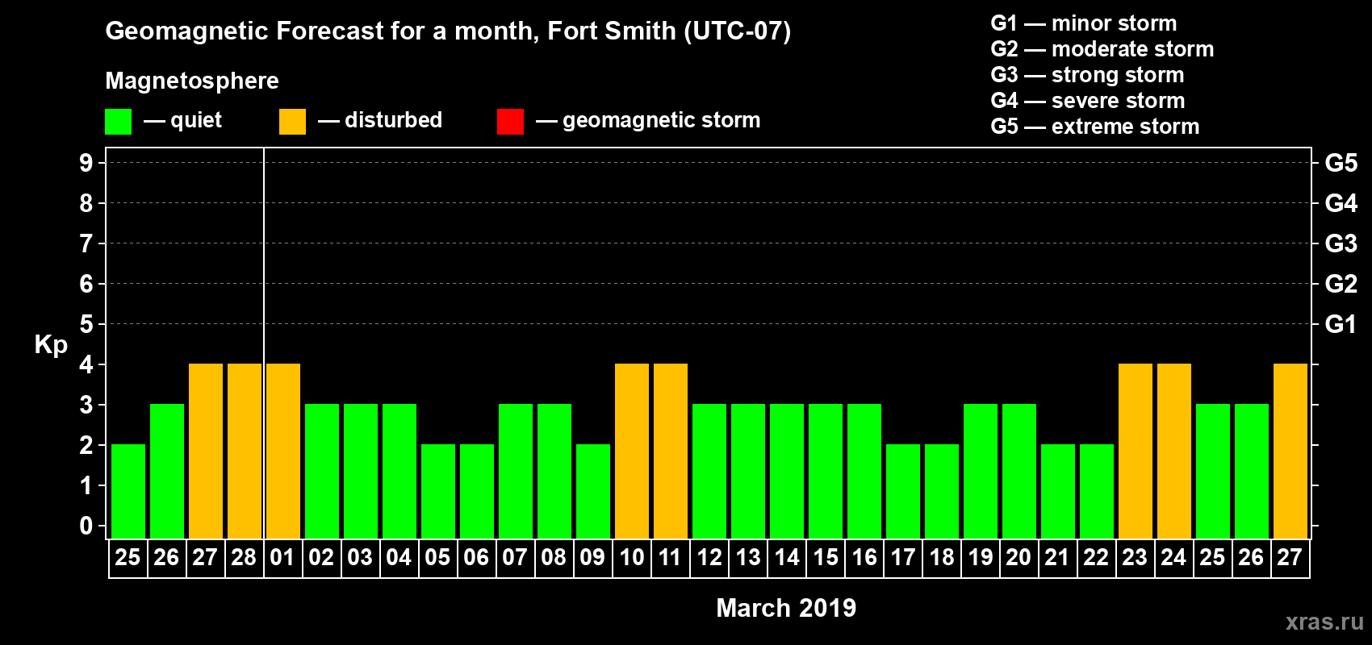This screenshot has height=645, width=1372.
Task: Click the date cell 20 on the axis
Action: pyautogui.click(x=1019, y=558)
